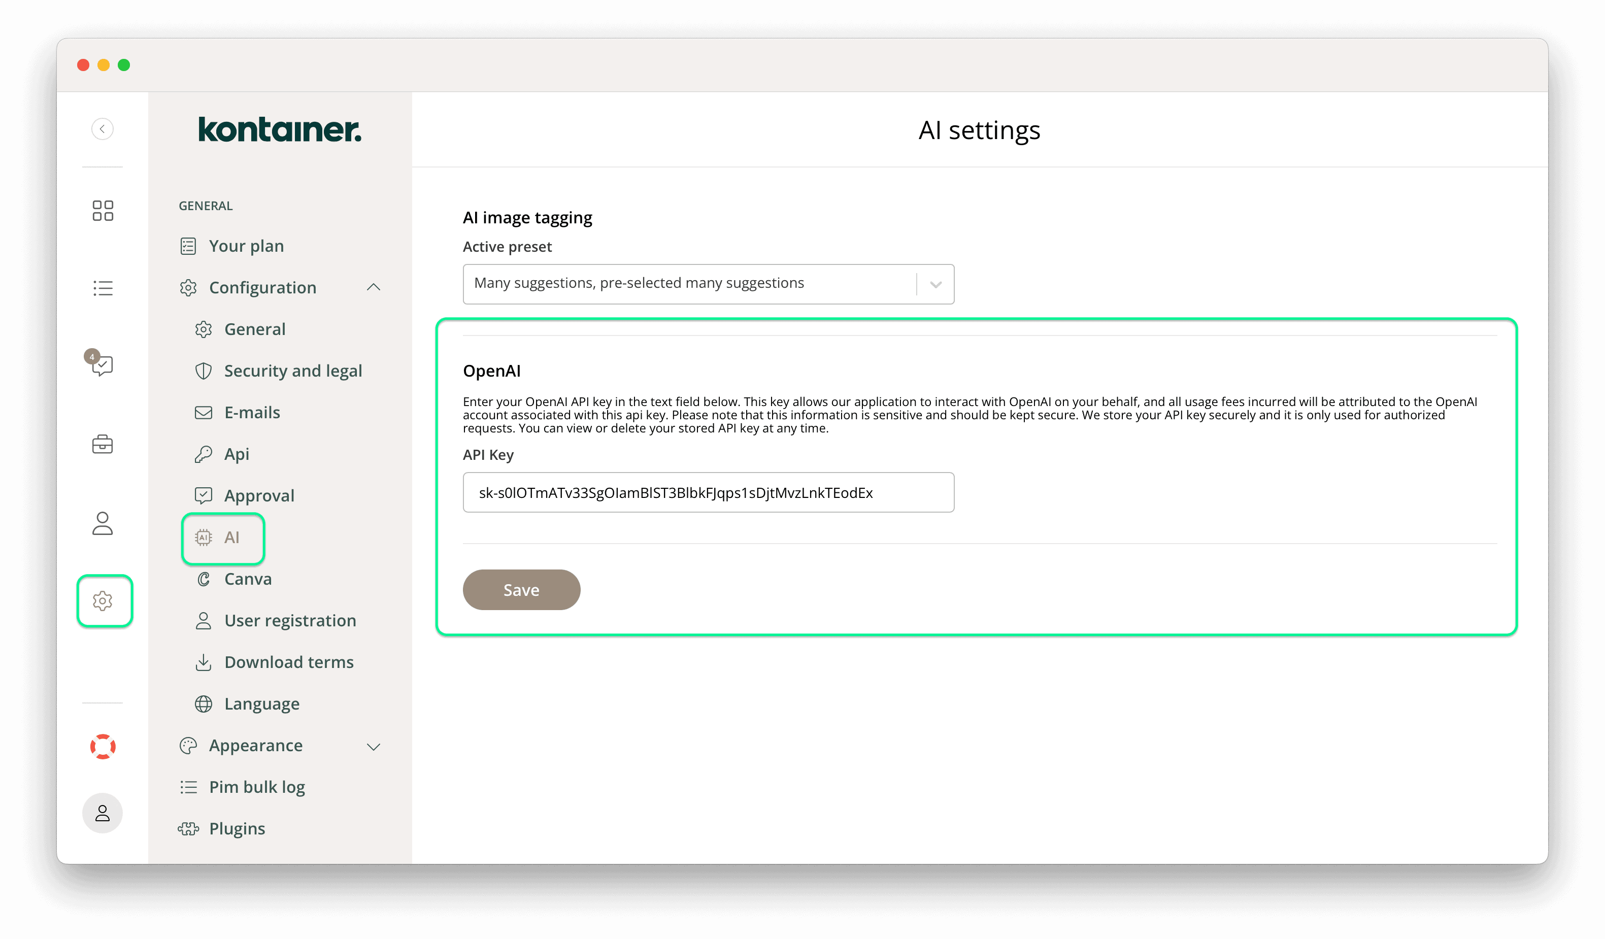Click the API key icon
Image resolution: width=1605 pixels, height=939 pixels.
tap(205, 453)
